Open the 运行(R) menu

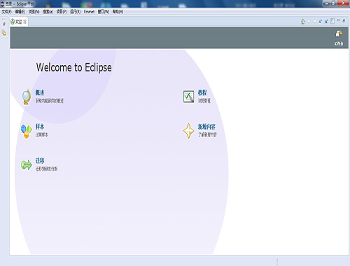[x=75, y=12]
